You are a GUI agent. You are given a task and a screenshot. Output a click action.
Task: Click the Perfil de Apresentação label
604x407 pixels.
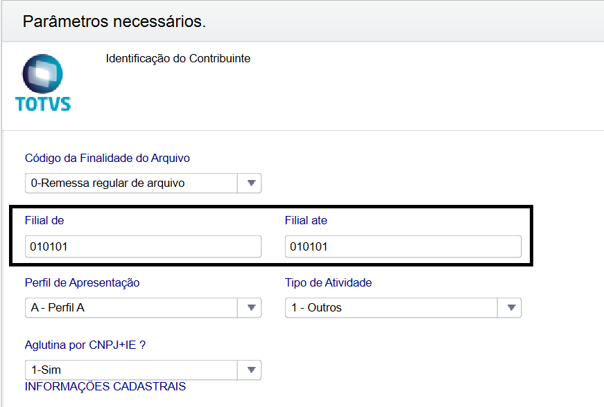(82, 283)
